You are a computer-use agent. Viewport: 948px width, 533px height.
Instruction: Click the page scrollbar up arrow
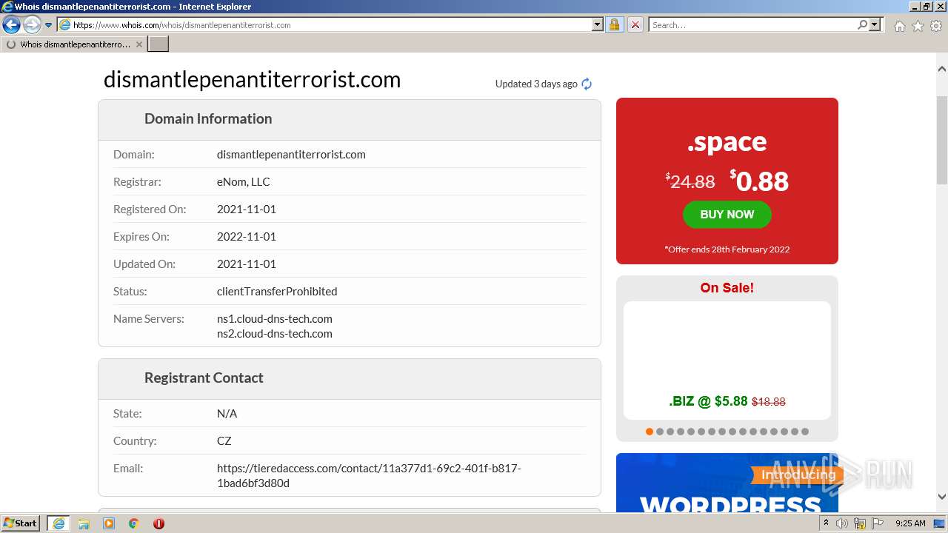(x=942, y=69)
